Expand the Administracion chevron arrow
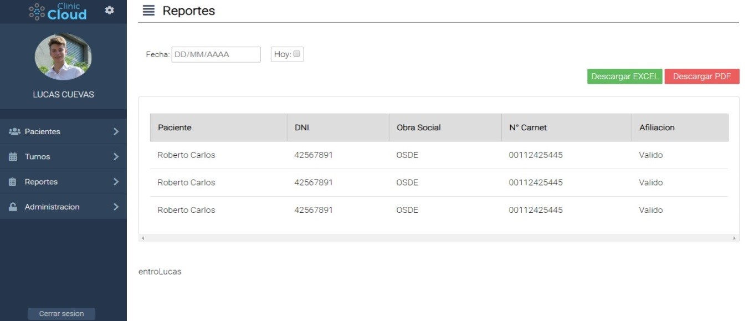The image size is (749, 321). (x=116, y=207)
